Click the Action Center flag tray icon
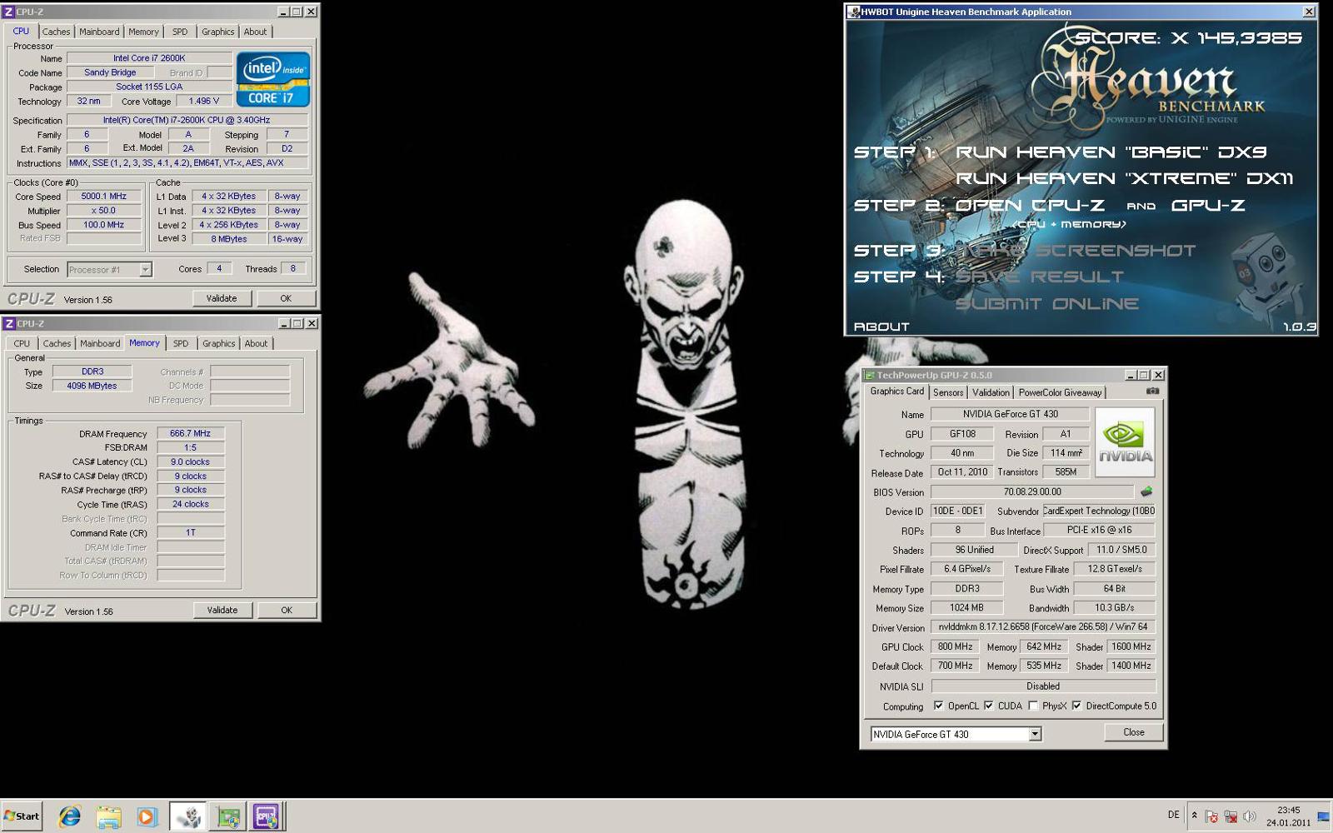Image resolution: width=1333 pixels, height=833 pixels. pos(1212,816)
